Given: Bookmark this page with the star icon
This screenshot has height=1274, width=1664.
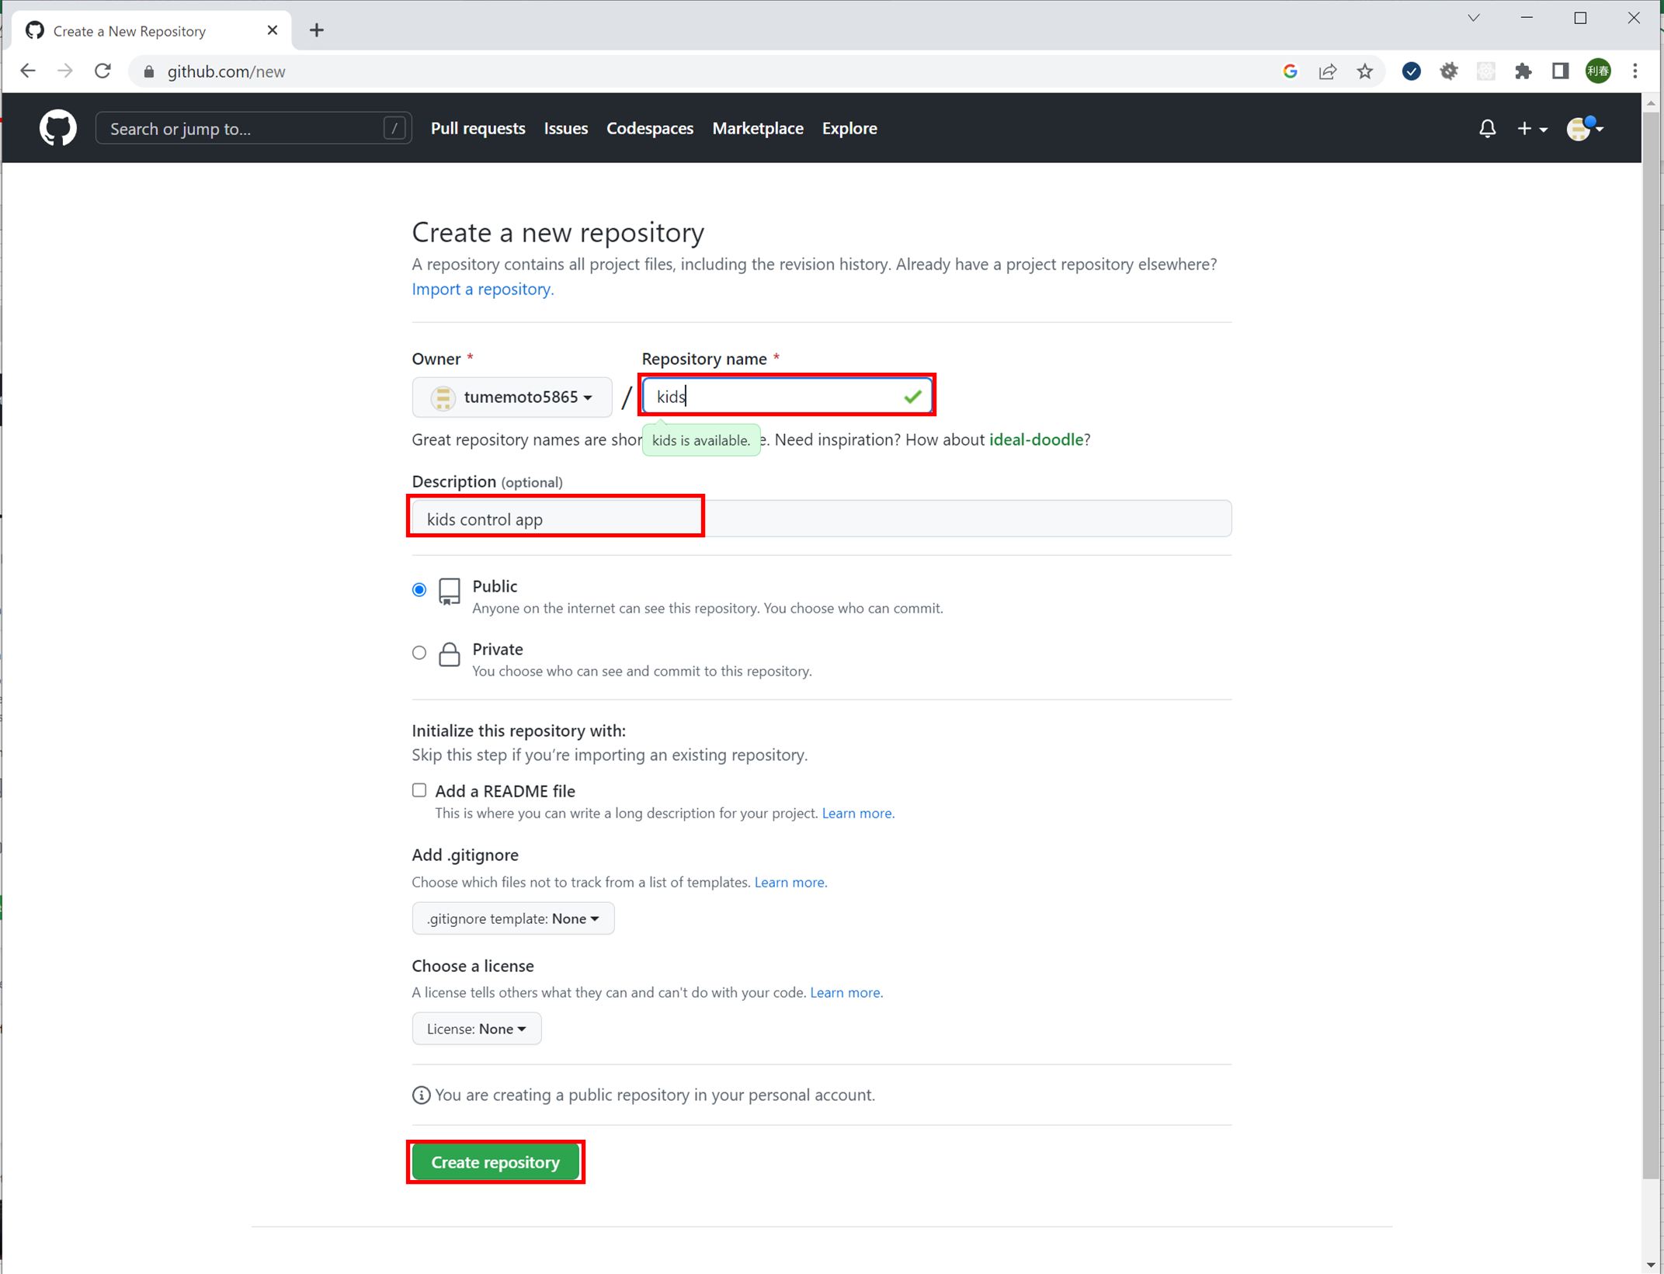Looking at the screenshot, I should [1366, 71].
